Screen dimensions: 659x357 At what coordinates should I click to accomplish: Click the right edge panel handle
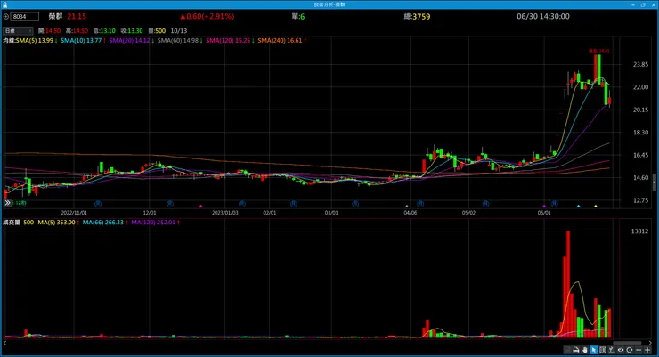pos(655,183)
